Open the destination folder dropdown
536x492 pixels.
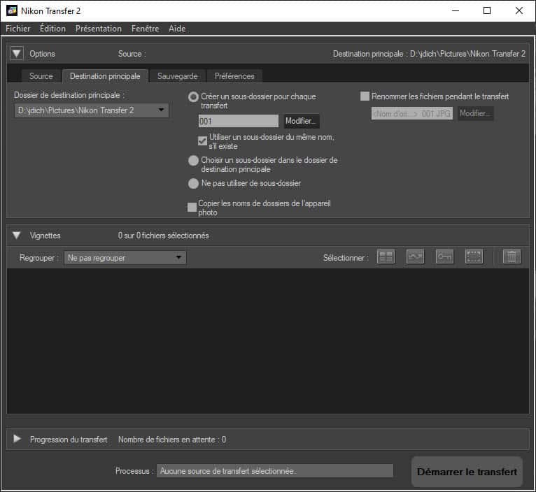point(92,110)
